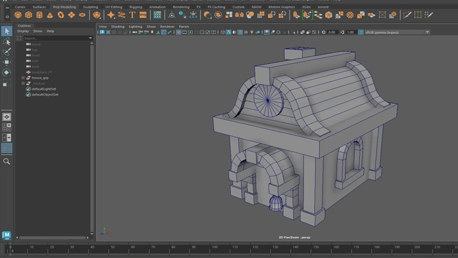Click the polygon Type (T) tool icon

tap(132, 15)
